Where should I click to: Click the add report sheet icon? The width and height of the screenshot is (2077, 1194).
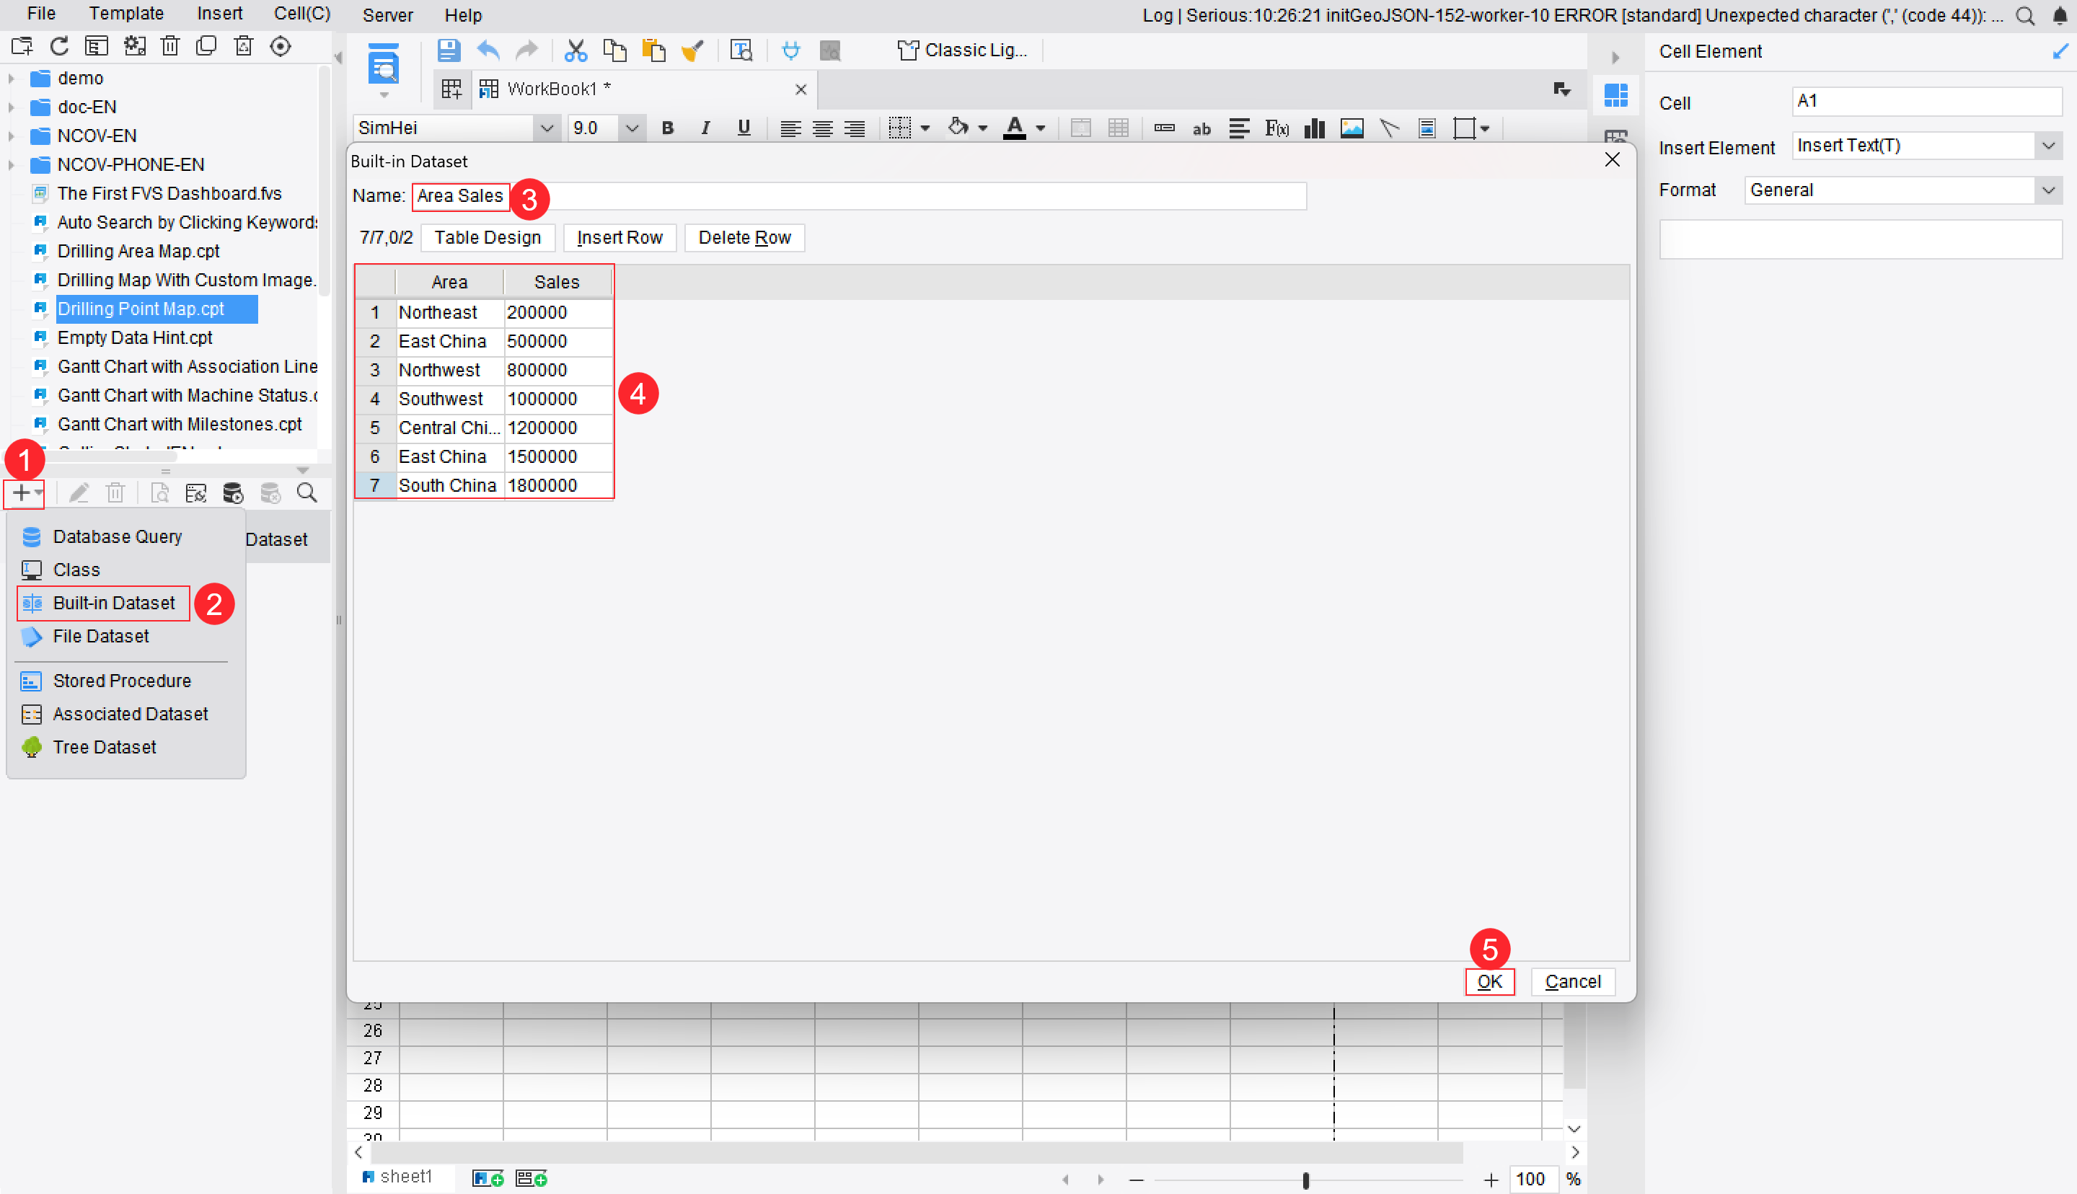[488, 1178]
